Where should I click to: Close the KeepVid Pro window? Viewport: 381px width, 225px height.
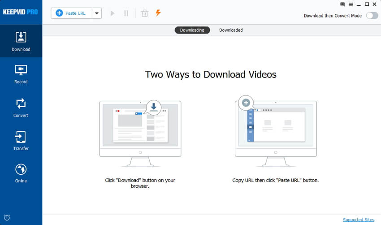click(374, 4)
